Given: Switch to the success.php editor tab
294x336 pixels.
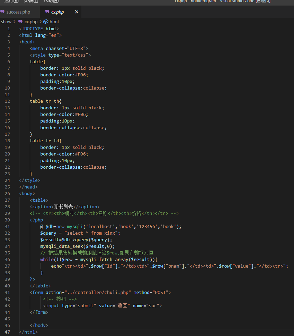Looking at the screenshot, I should coord(18,12).
